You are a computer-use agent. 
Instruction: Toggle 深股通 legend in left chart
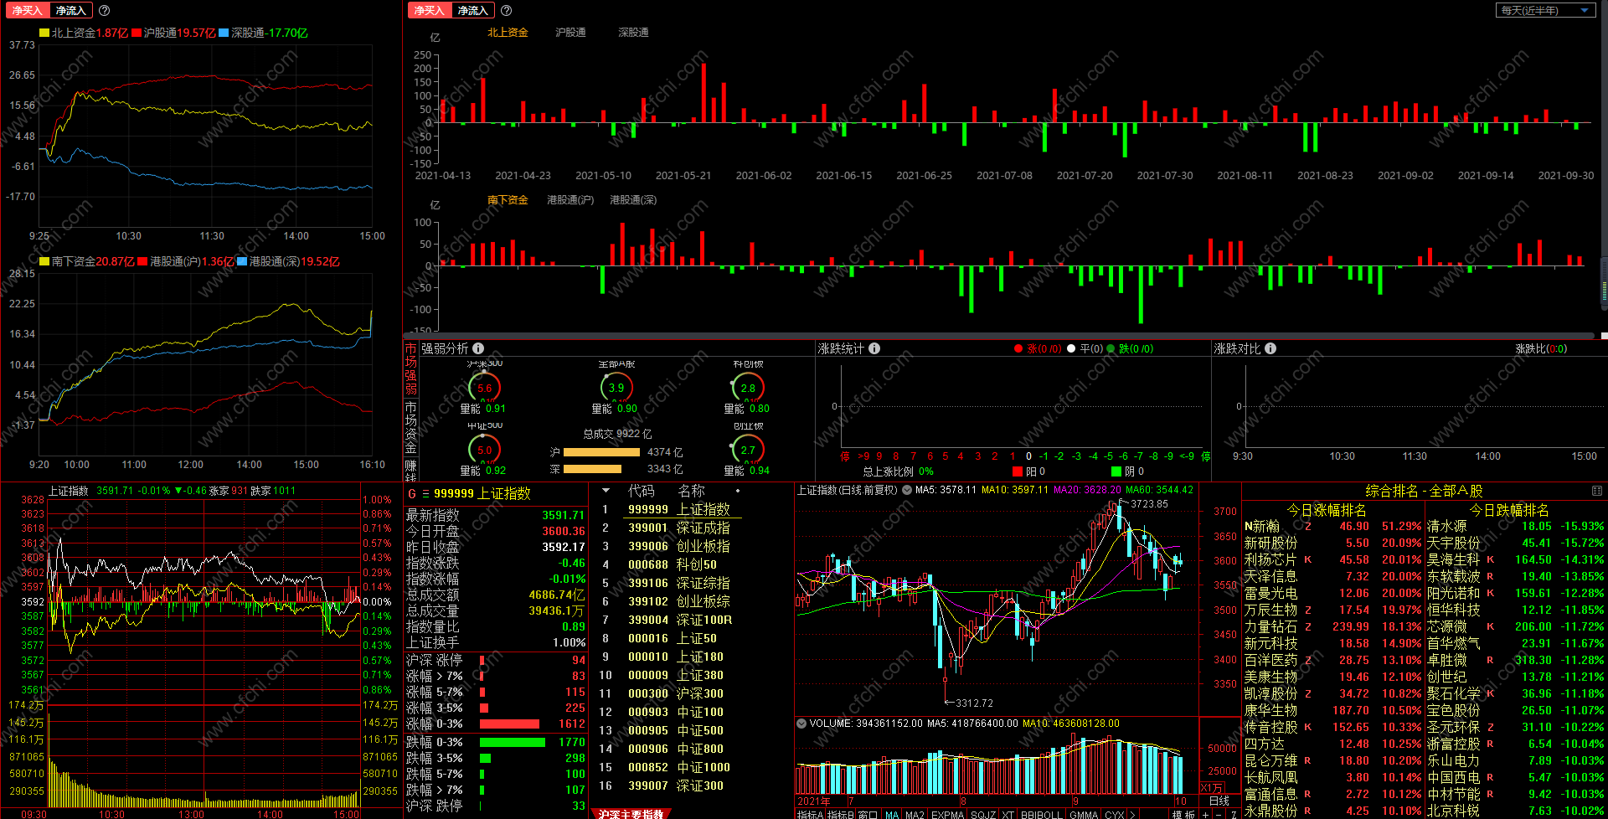point(264,33)
